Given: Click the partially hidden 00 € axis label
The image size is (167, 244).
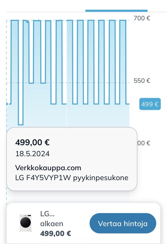Looking at the screenshot, I should [144, 143].
